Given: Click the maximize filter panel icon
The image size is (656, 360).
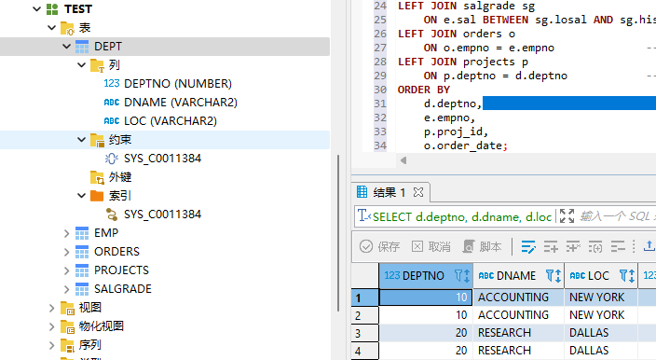Looking at the screenshot, I should (567, 216).
